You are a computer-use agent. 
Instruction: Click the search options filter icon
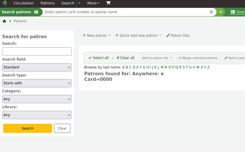[211, 12]
